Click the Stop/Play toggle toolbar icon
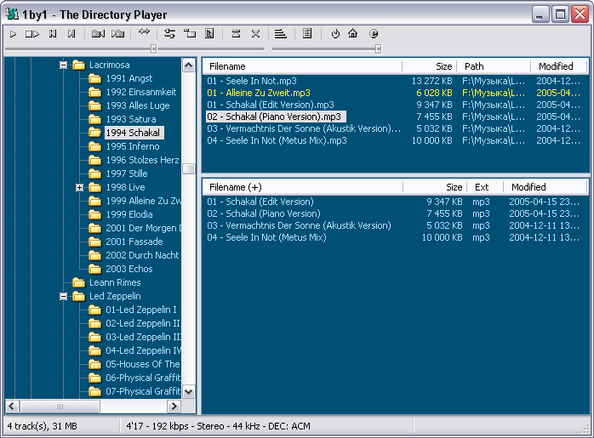 click(x=32, y=34)
